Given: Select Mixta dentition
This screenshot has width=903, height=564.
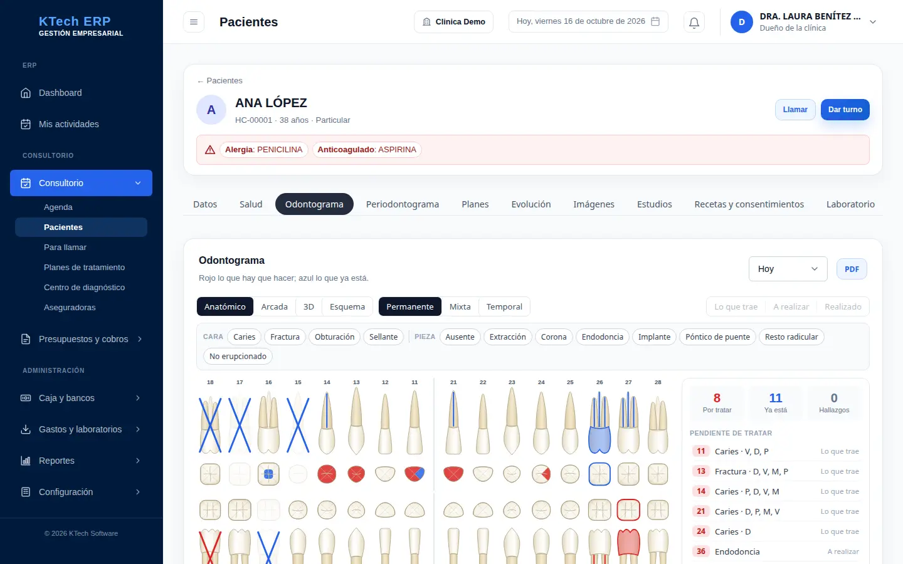Looking at the screenshot, I should point(460,306).
